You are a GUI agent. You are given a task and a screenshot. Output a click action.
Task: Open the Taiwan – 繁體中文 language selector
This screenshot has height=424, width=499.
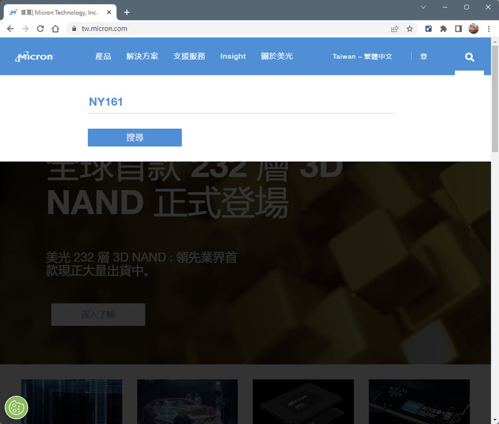click(x=362, y=57)
